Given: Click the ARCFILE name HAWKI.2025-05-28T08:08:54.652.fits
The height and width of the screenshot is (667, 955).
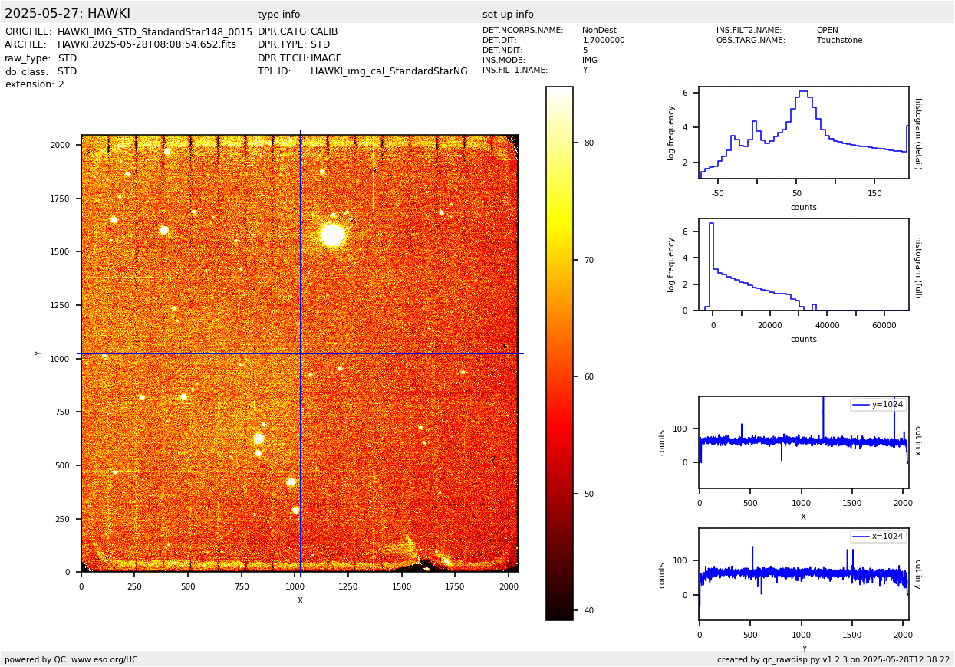Looking at the screenshot, I should (x=147, y=44).
